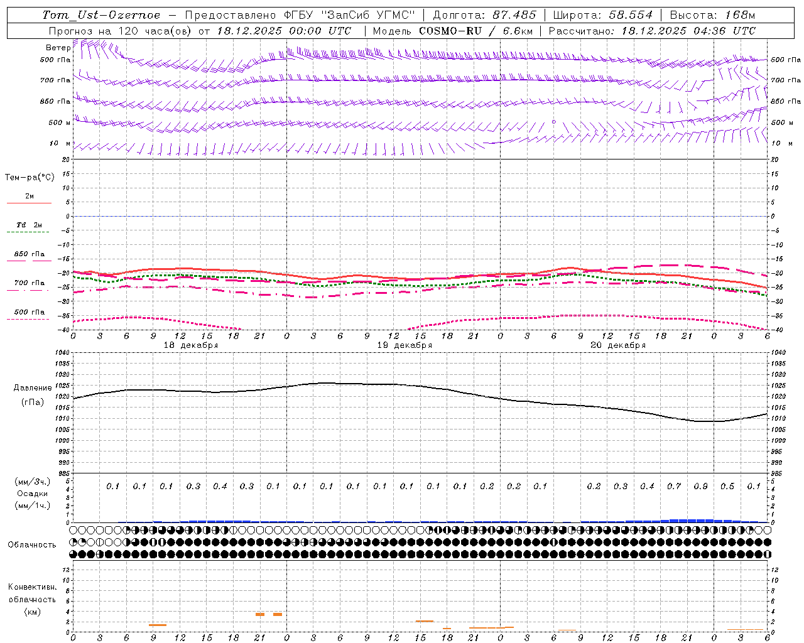Click the "Ветер" wind panel label

click(58, 48)
